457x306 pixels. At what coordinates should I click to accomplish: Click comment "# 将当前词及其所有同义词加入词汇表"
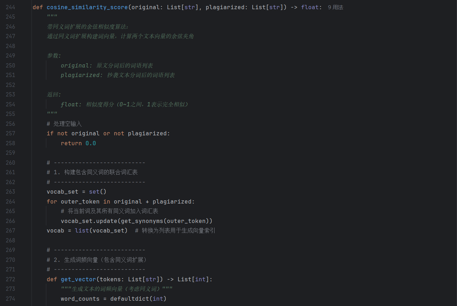point(110,211)
